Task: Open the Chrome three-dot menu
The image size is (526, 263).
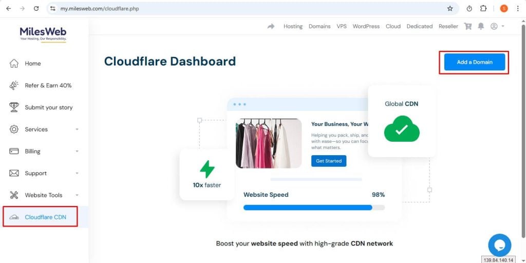Action: 518,9
